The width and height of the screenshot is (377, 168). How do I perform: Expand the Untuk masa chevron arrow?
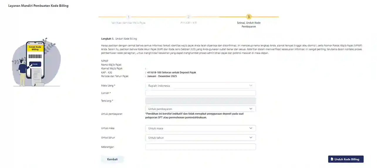251,128
